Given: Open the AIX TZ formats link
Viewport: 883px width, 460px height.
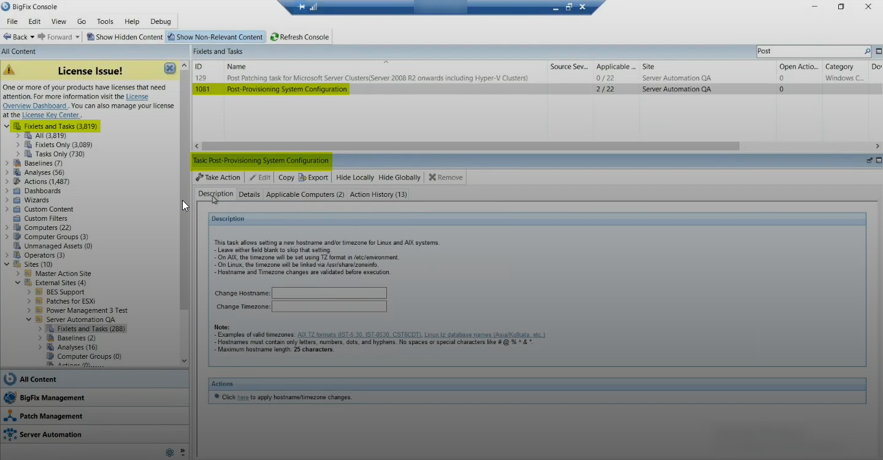Looking at the screenshot, I should tap(359, 335).
